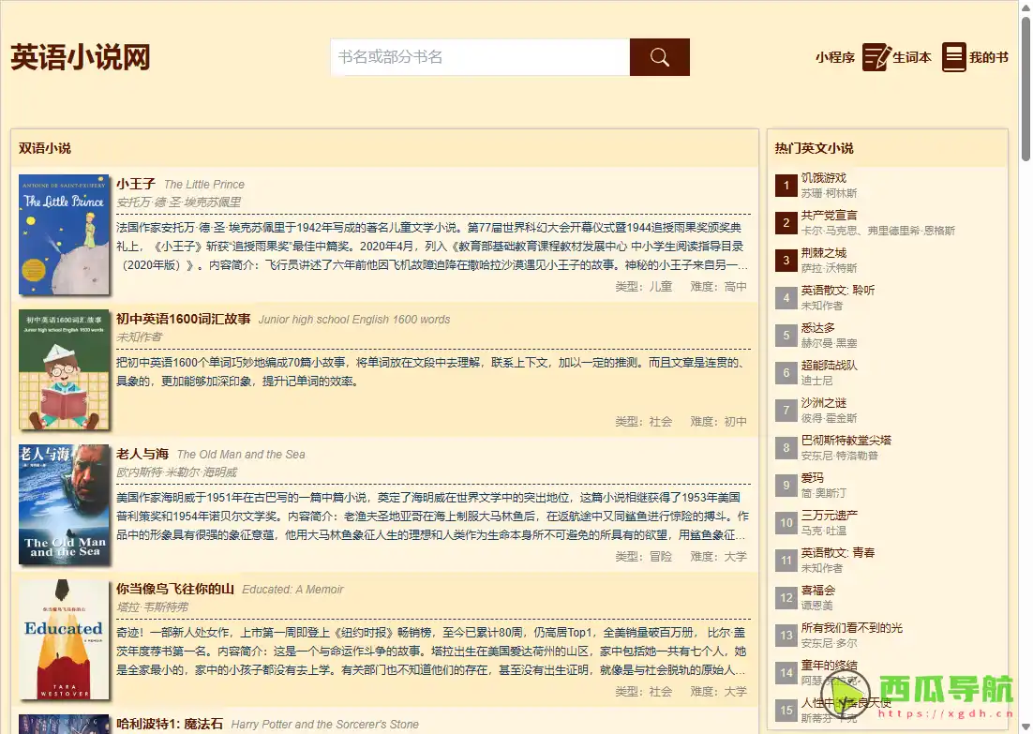Click rank badge number 2
Viewport: 1033px width, 734px height.
786,223
